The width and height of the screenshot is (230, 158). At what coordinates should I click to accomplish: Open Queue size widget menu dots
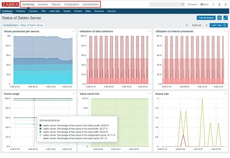tap(225, 93)
